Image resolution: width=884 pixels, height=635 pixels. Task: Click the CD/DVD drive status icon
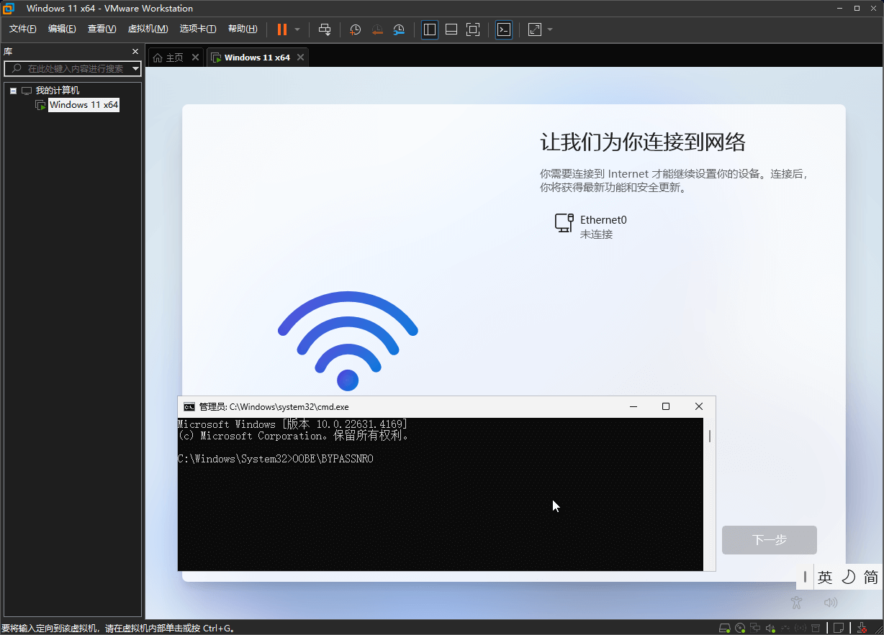740,629
